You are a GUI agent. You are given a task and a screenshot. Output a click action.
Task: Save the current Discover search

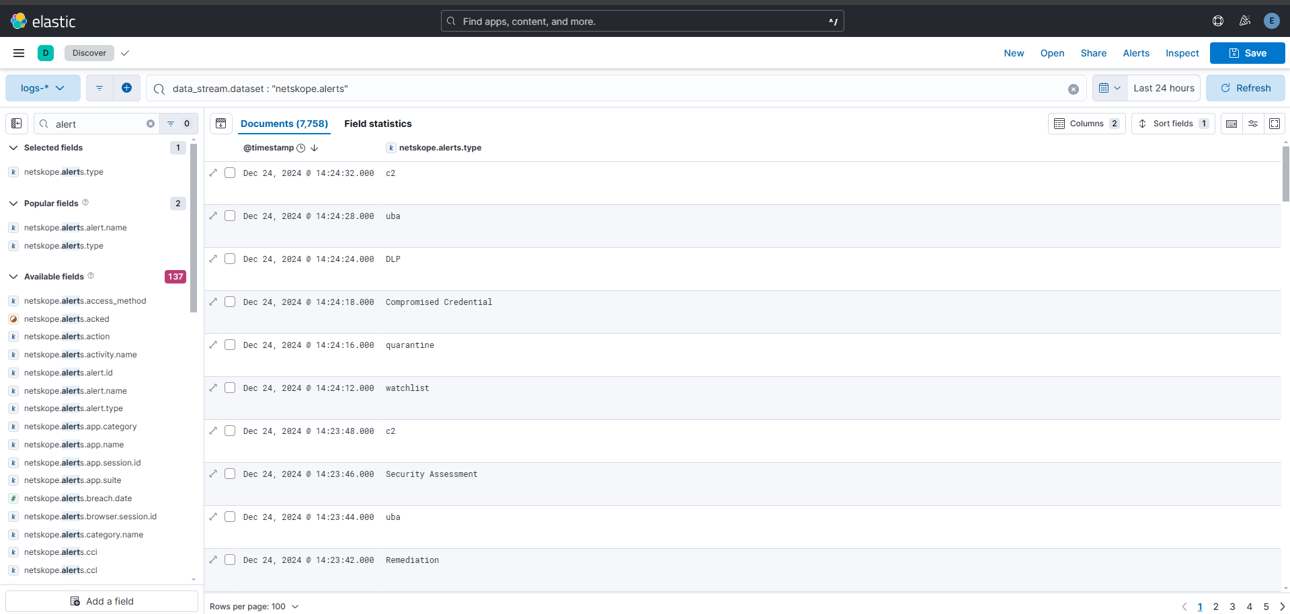click(1247, 53)
